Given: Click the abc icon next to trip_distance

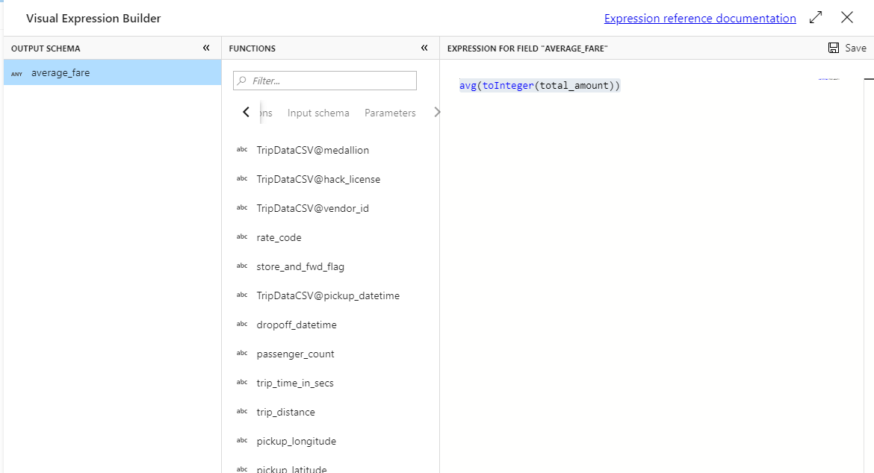Looking at the screenshot, I should click(x=242, y=411).
